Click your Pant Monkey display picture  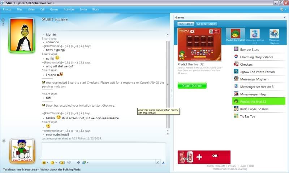pos(22,151)
